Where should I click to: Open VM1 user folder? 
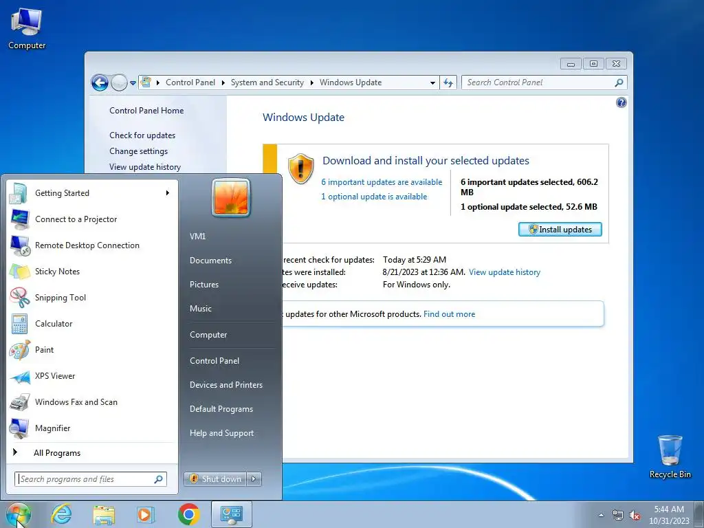click(x=197, y=236)
